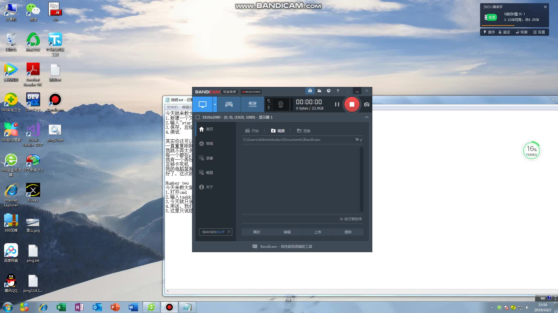Click 设置 in 360 U盘助手
The image size is (558, 313).
click(539, 32)
